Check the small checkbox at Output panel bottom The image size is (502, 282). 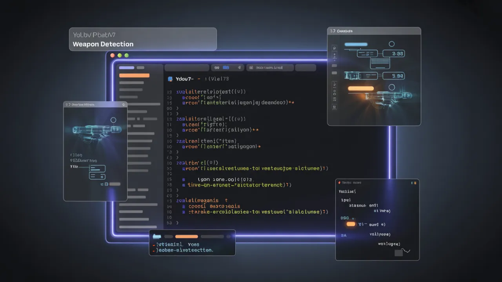pyautogui.click(x=398, y=253)
